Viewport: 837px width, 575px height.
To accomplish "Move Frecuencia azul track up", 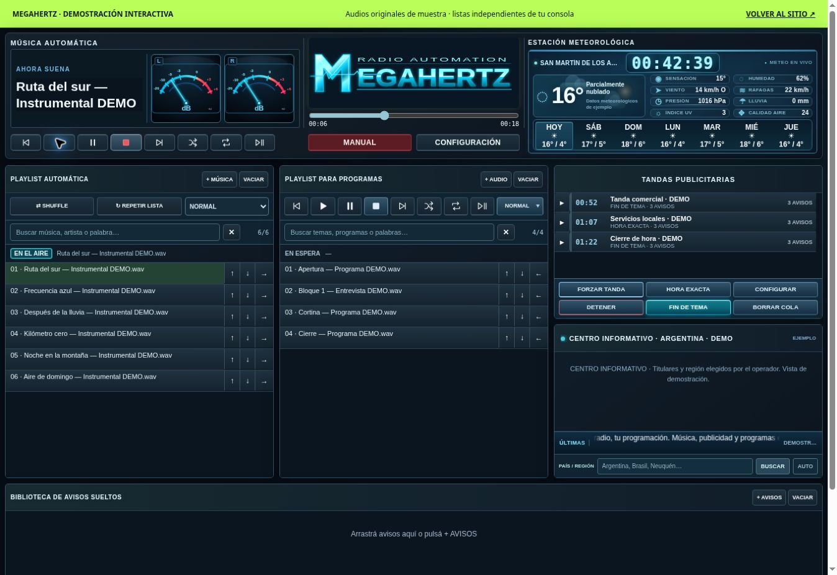I will tap(232, 295).
